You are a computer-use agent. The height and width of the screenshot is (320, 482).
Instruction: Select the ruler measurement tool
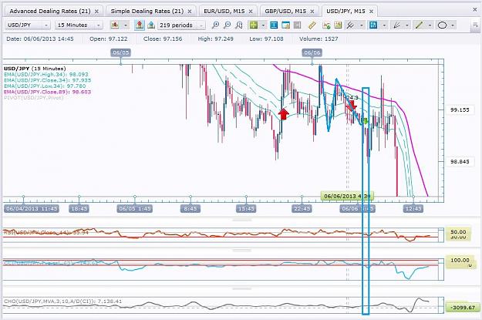click(x=312, y=25)
